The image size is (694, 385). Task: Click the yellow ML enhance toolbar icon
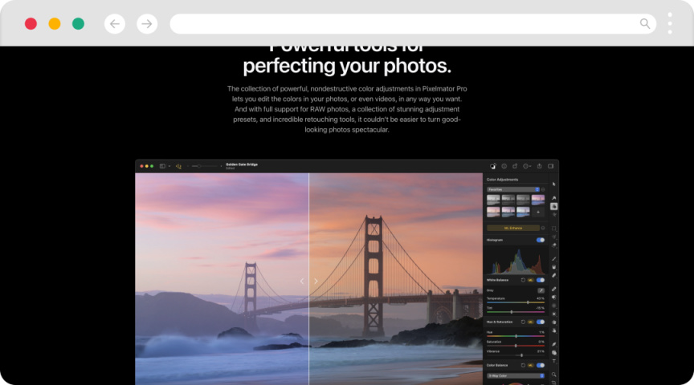pos(178,166)
